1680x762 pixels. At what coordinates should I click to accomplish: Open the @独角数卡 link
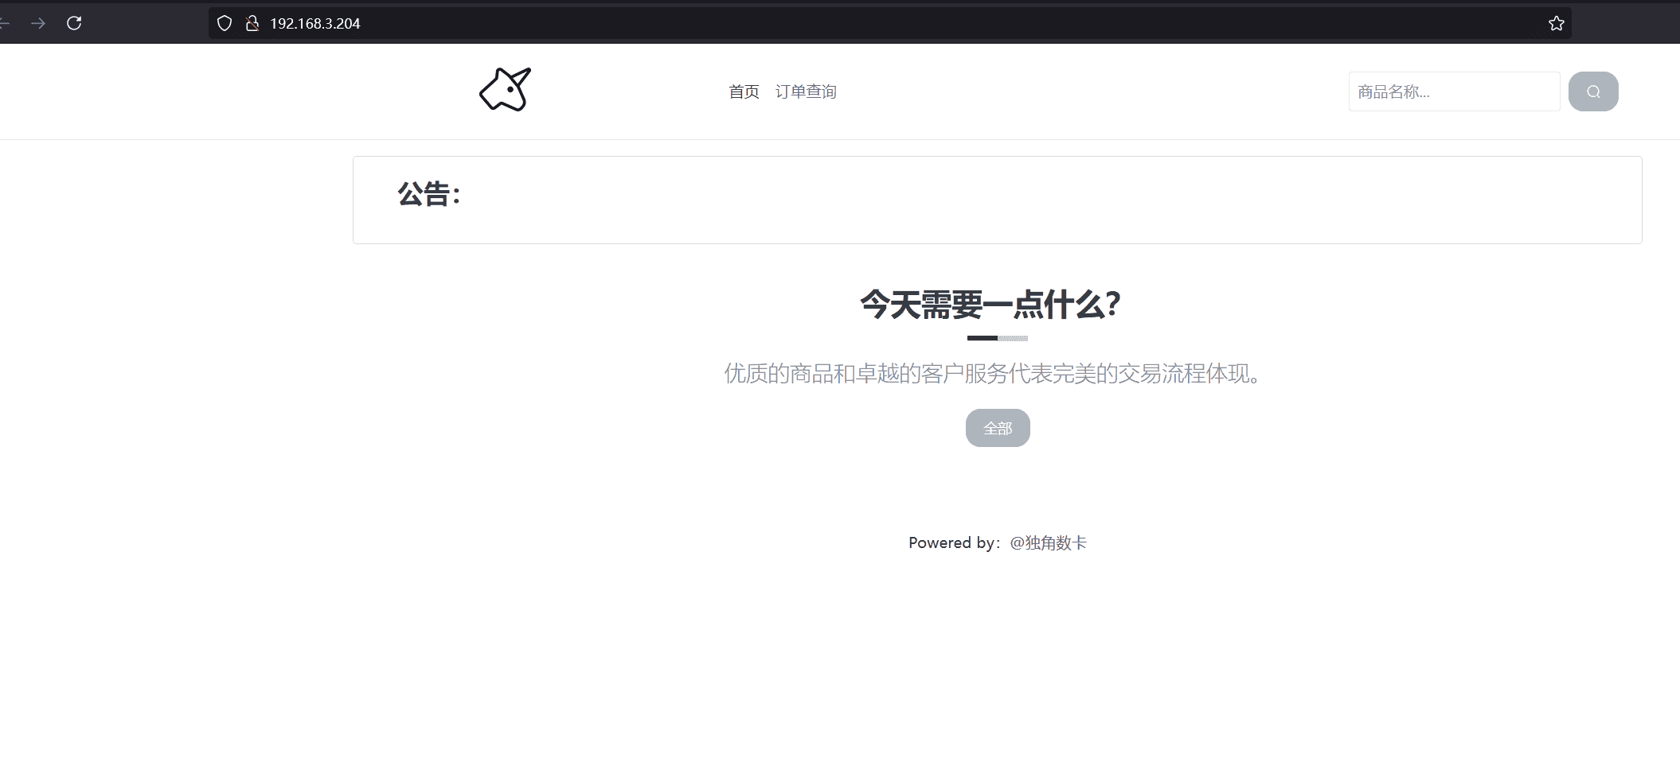[x=1048, y=542]
